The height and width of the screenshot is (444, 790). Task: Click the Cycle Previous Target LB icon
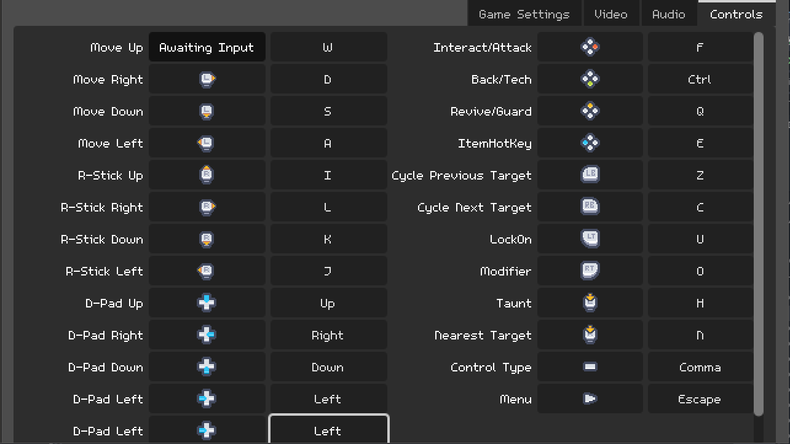click(x=590, y=175)
